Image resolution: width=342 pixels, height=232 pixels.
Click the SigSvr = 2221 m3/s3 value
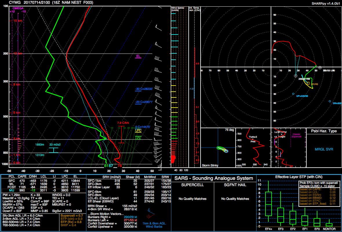point(67,211)
